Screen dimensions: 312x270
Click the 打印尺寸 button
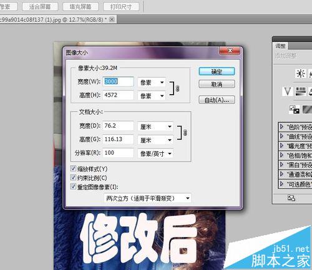click(121, 7)
